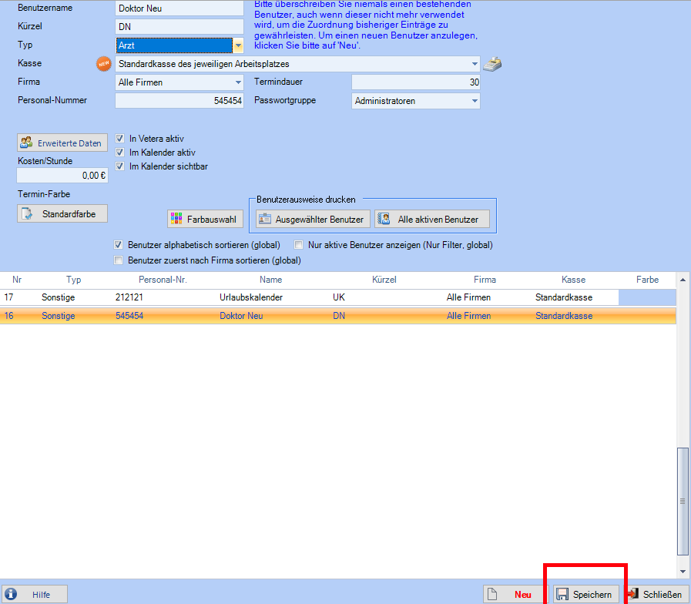The image size is (691, 604).
Task: Sort the list by Name column header
Action: click(270, 280)
